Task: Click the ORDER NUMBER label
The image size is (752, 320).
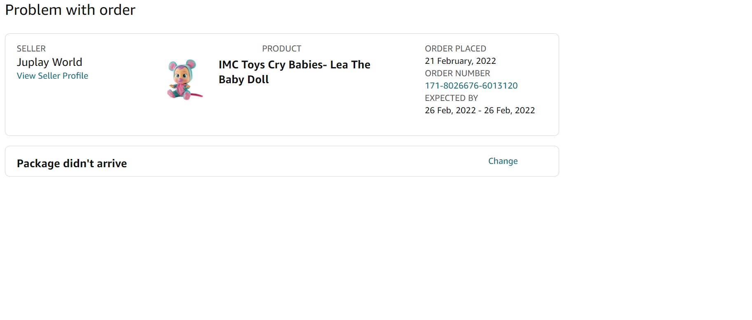Action: coord(457,73)
